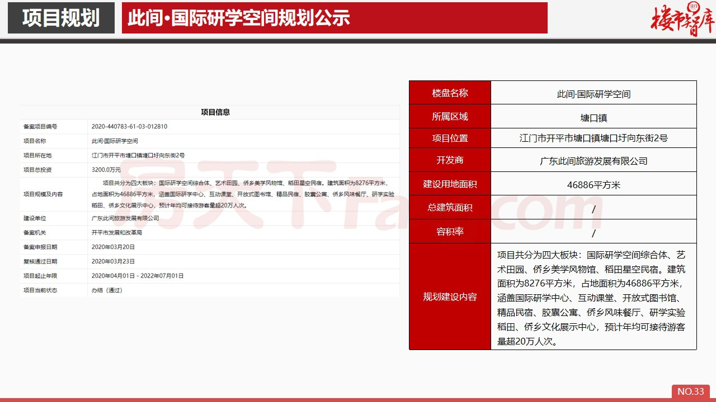The width and height of the screenshot is (716, 402).
Task: Select the date 2020年03月23日
Action: click(x=113, y=261)
